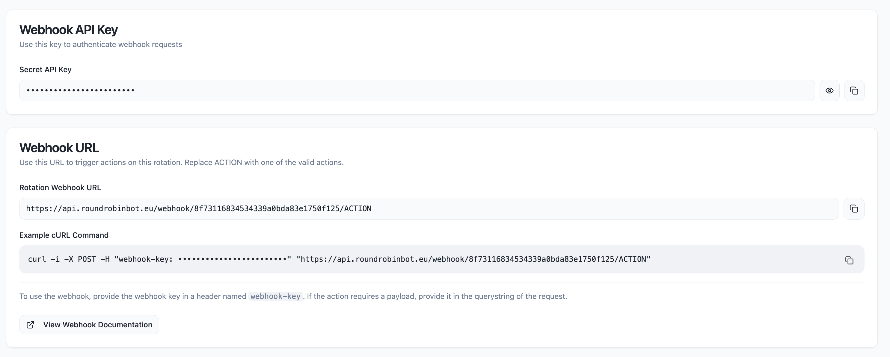
Task: Reveal the secret API key with eye icon
Action: 829,90
